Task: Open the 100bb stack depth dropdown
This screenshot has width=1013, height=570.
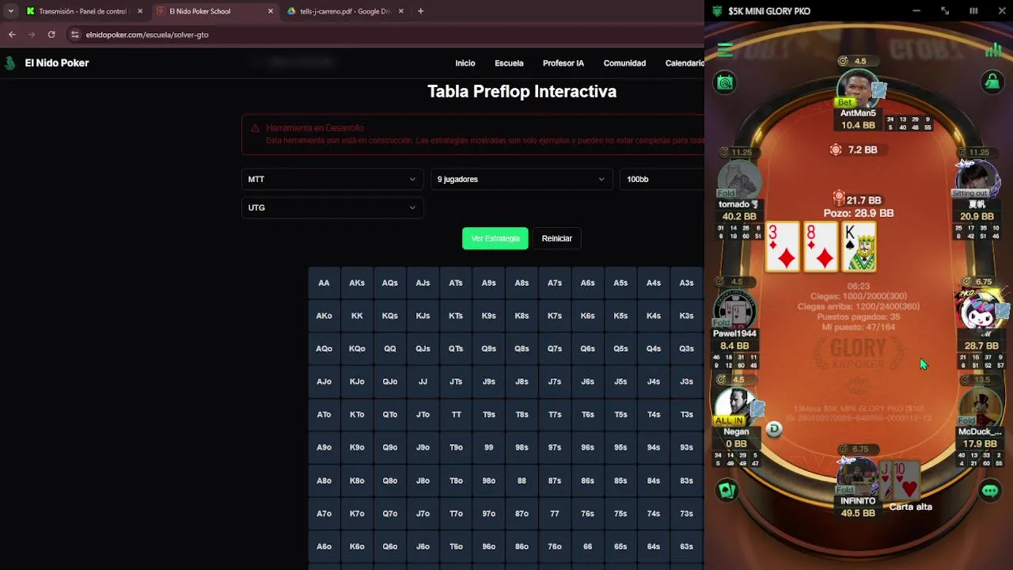Action: tap(662, 179)
